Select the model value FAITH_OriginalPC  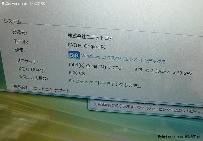87,46
